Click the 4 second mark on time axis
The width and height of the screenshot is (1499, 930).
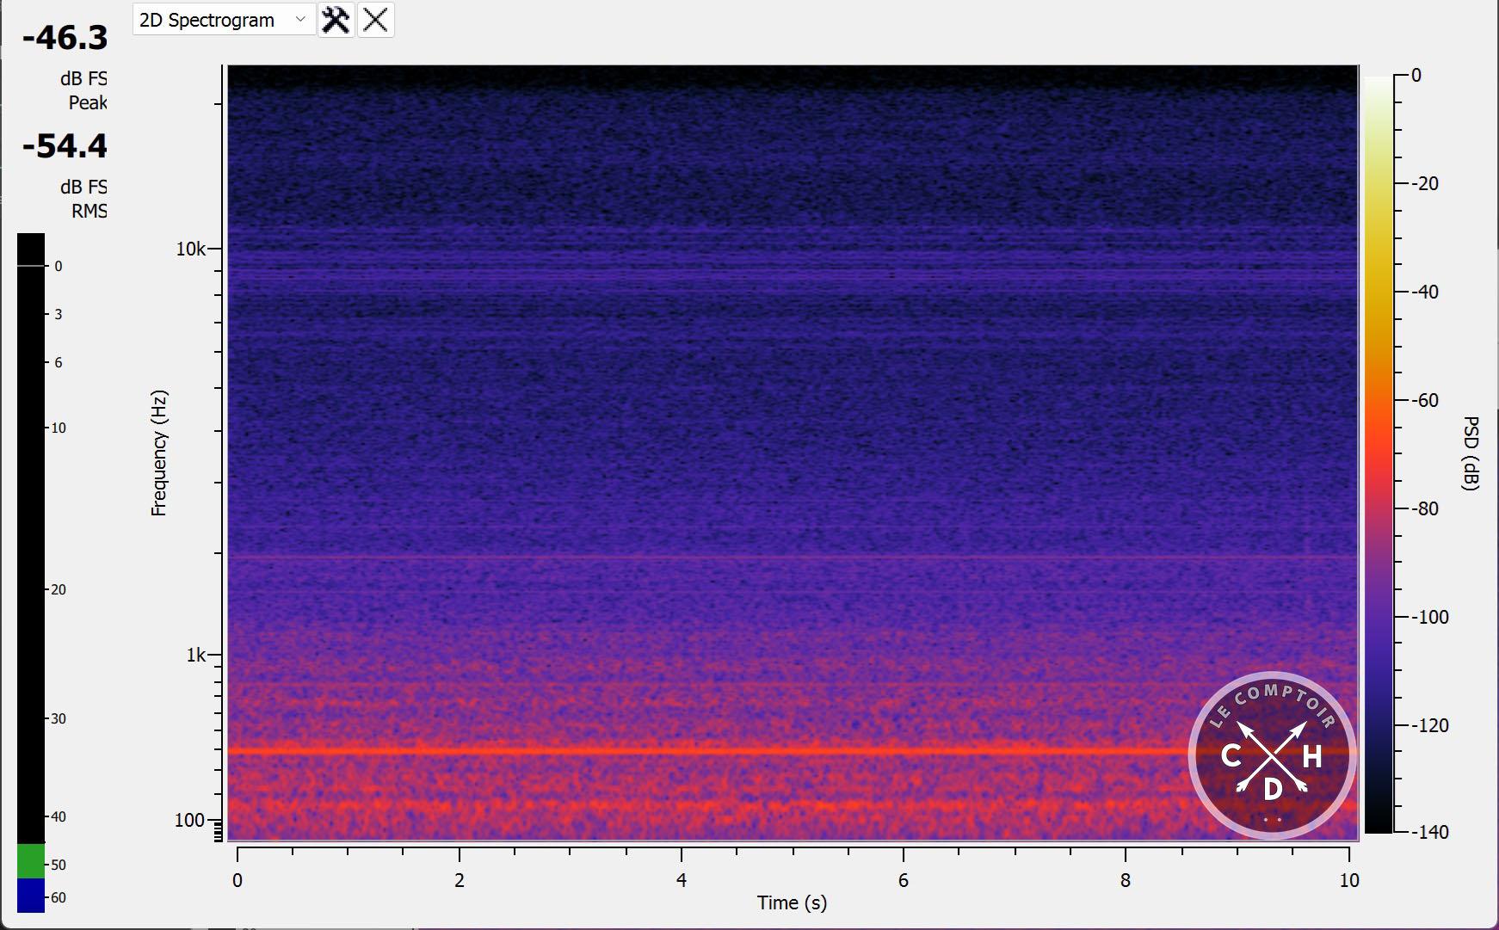[682, 880]
